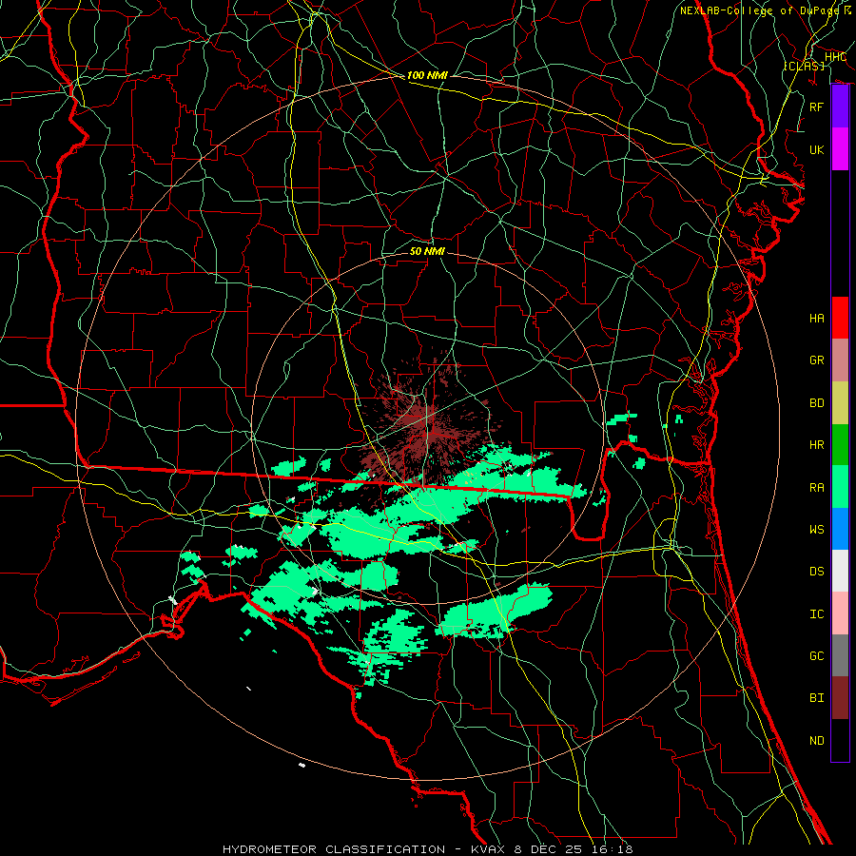Click the IC legend label
This screenshot has height=856, width=856.
(x=816, y=614)
